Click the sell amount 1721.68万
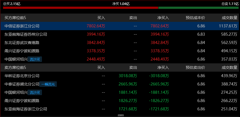 coord(128,109)
